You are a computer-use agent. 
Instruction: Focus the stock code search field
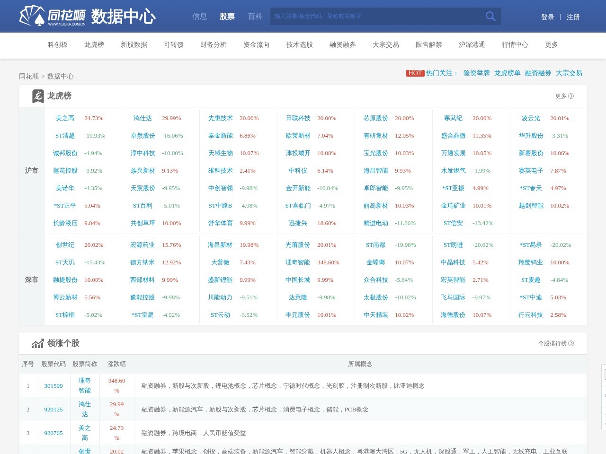tap(376, 17)
